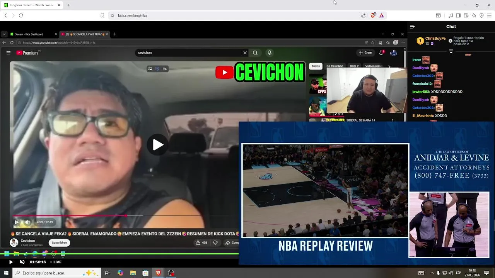
Task: Go to YouTube Premium home logo
Action: (27, 53)
